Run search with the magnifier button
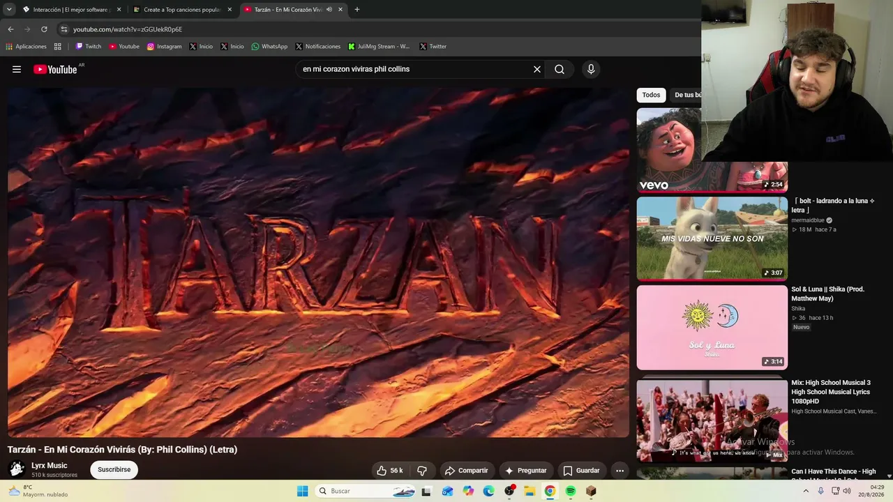The image size is (893, 502). [560, 69]
